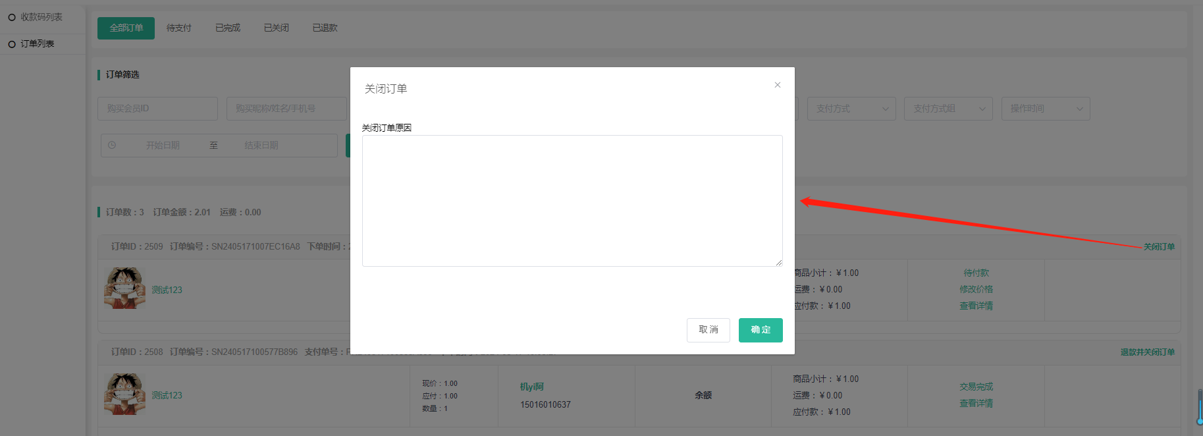Expand the 支付方式 dropdown
The height and width of the screenshot is (436, 1203).
pos(851,109)
